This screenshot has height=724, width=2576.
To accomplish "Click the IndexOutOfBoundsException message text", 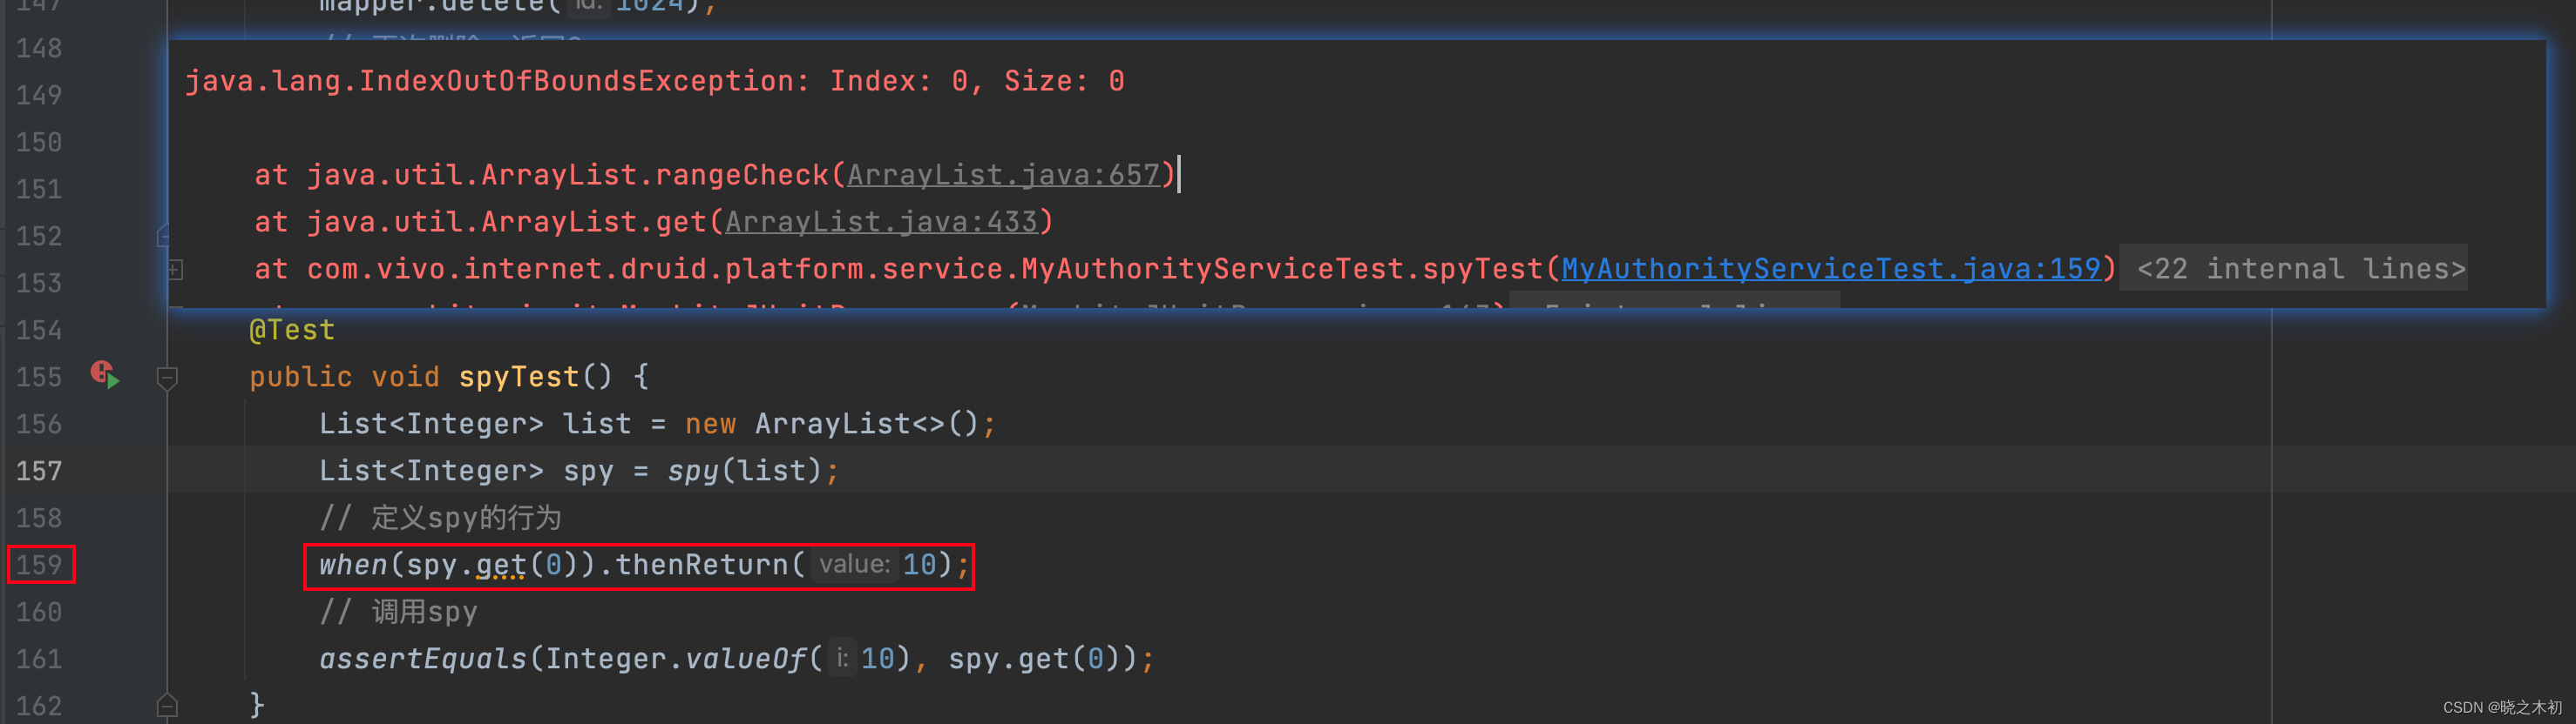I will pyautogui.click(x=655, y=81).
